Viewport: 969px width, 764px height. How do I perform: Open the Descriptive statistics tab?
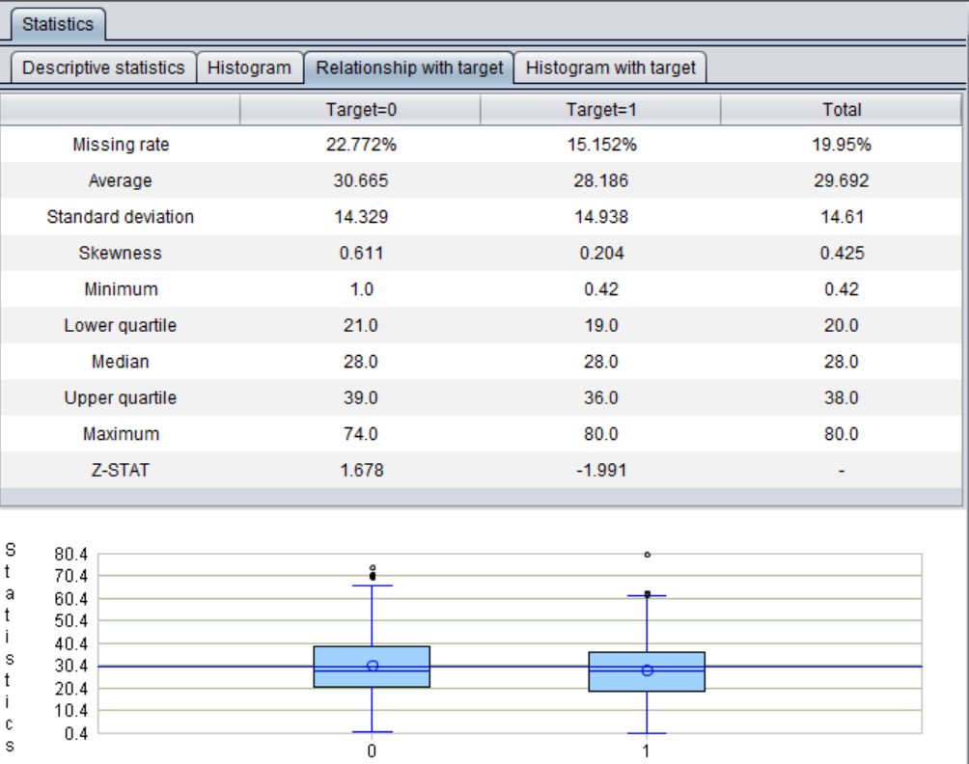[x=102, y=68]
